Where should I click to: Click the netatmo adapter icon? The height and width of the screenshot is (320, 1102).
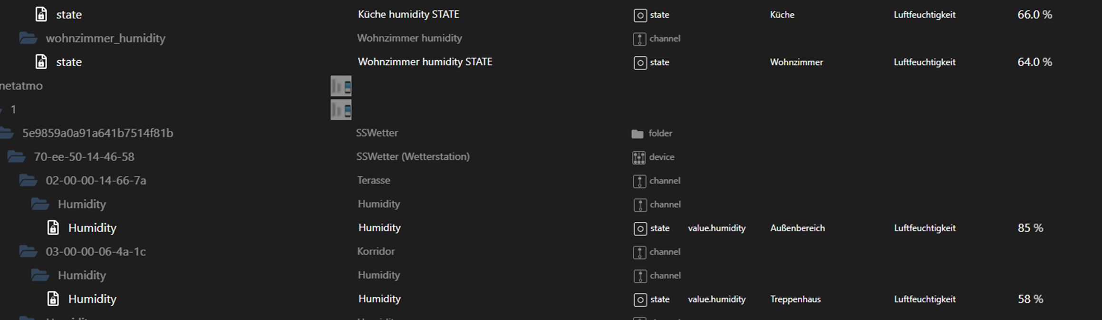[341, 86]
